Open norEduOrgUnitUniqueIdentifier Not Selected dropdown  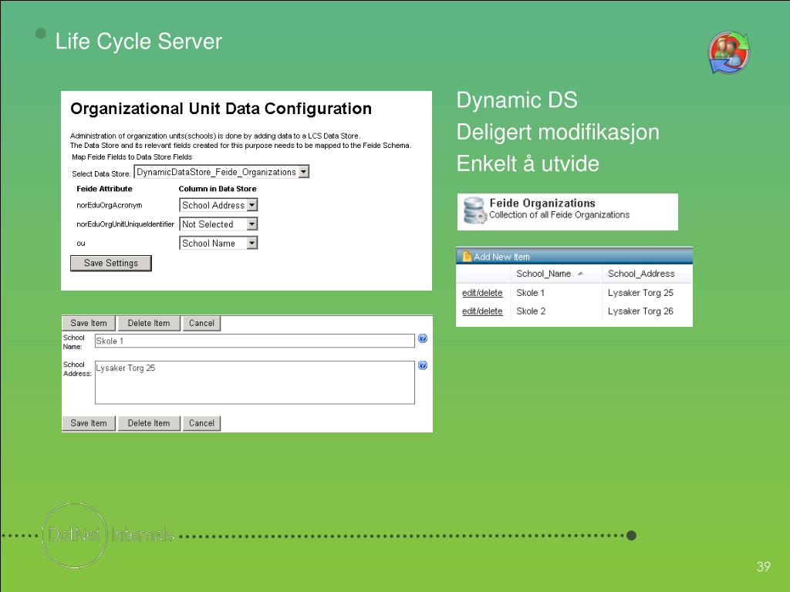tap(218, 224)
